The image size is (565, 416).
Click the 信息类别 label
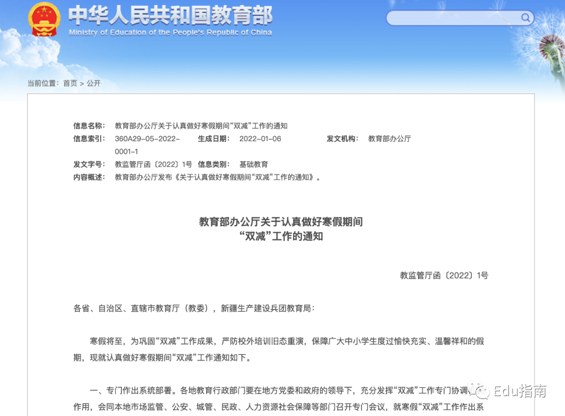tap(213, 165)
